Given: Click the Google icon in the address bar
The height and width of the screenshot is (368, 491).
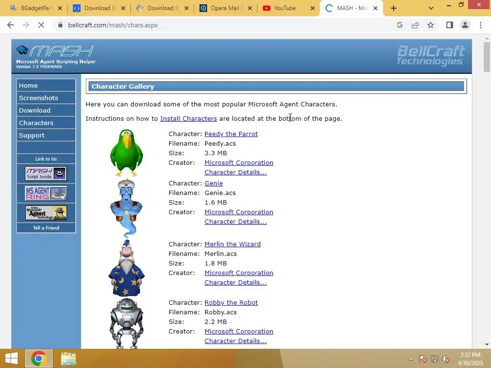Looking at the screenshot, I should tap(399, 25).
